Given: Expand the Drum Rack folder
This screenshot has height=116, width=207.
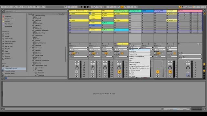Looking at the screenshot, I should (x=32, y=55).
